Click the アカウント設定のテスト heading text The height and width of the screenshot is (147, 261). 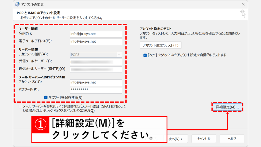coord(156,29)
